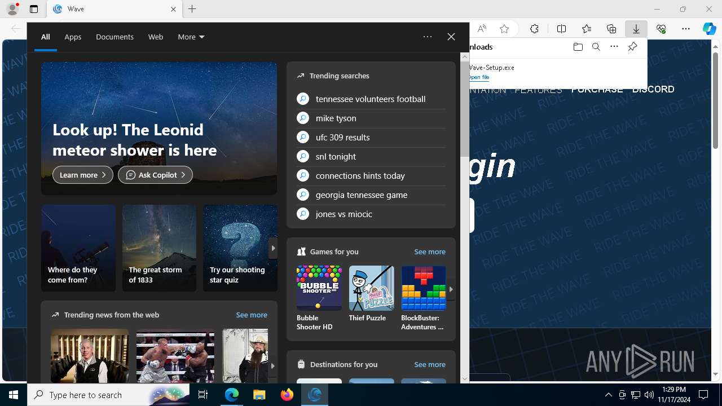
Task: Open Thief Puzzle game tile
Action: pyautogui.click(x=371, y=294)
